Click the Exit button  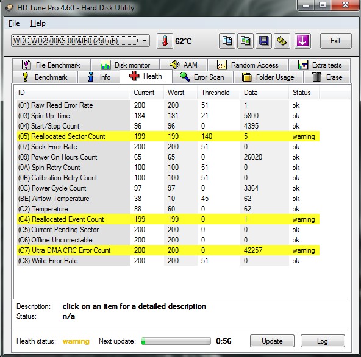coord(335,41)
